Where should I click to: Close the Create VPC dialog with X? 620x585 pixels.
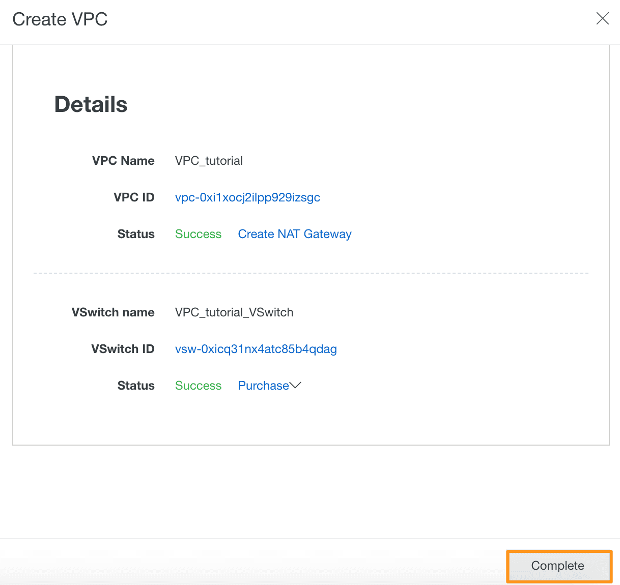coord(602,19)
